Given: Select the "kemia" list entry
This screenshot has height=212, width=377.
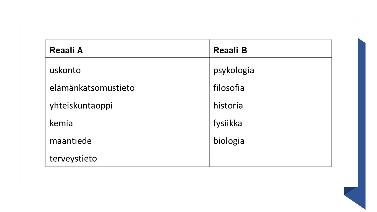Looking at the screenshot, I should [x=61, y=123].
